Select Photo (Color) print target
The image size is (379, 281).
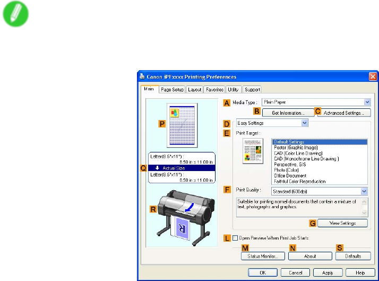click(320, 170)
